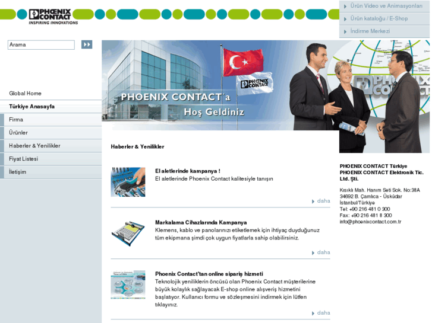The width and height of the screenshot is (432, 323).
Task: Go to Ürünler menu entry
Action: [x=51, y=133]
